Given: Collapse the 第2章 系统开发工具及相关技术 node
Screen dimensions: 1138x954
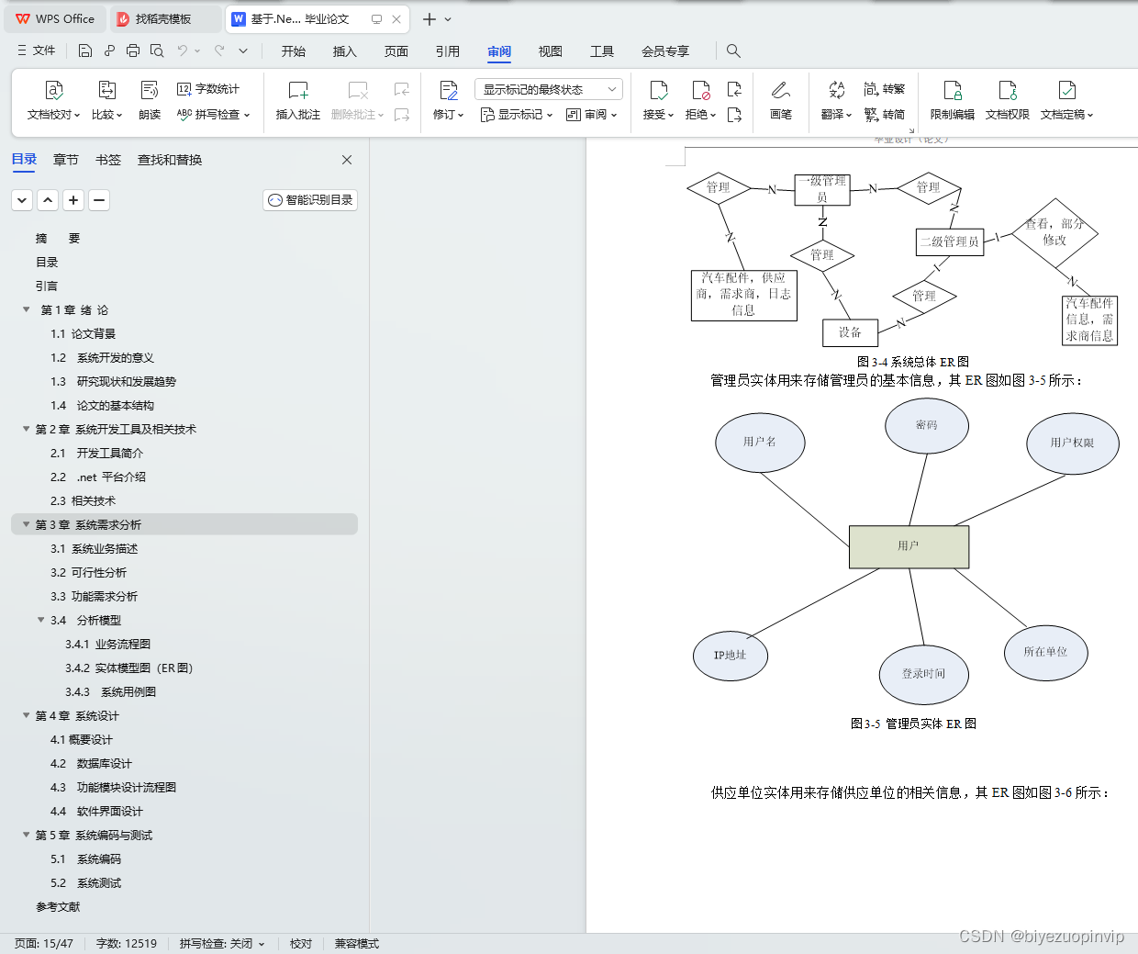Looking at the screenshot, I should (27, 429).
